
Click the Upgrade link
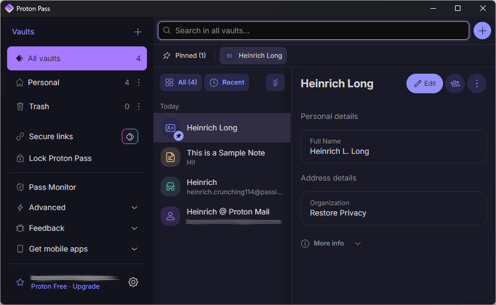(86, 286)
